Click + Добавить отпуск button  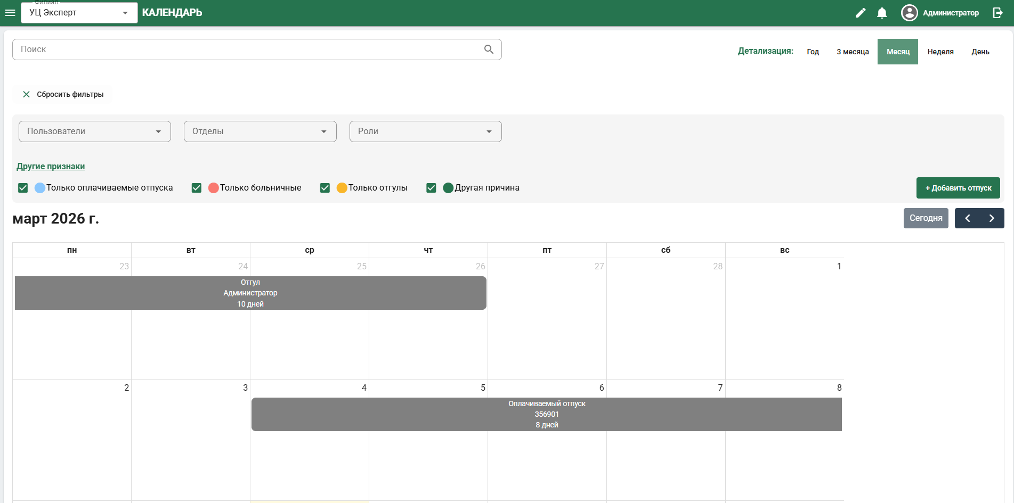point(958,188)
